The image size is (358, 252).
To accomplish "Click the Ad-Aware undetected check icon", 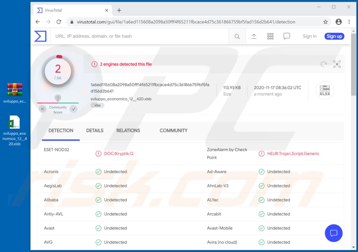I will pyautogui.click(x=261, y=172).
